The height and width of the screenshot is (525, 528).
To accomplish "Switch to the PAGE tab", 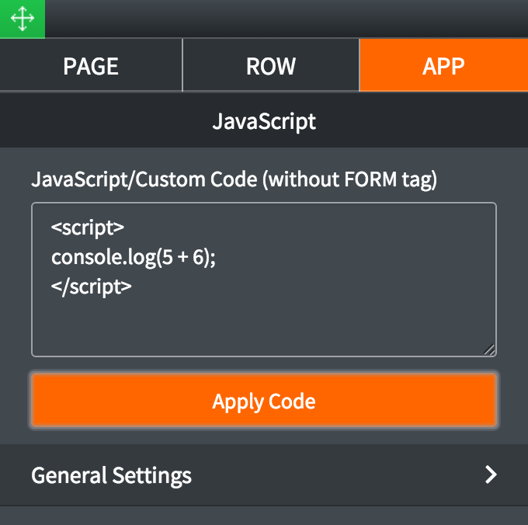I will coord(91,66).
